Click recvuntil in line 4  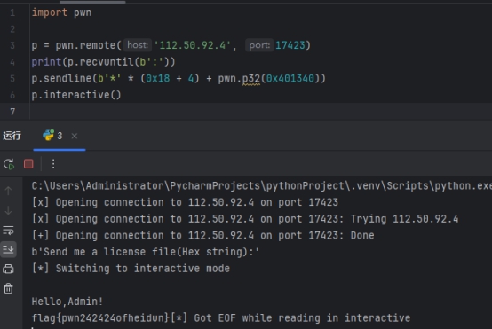(106, 62)
